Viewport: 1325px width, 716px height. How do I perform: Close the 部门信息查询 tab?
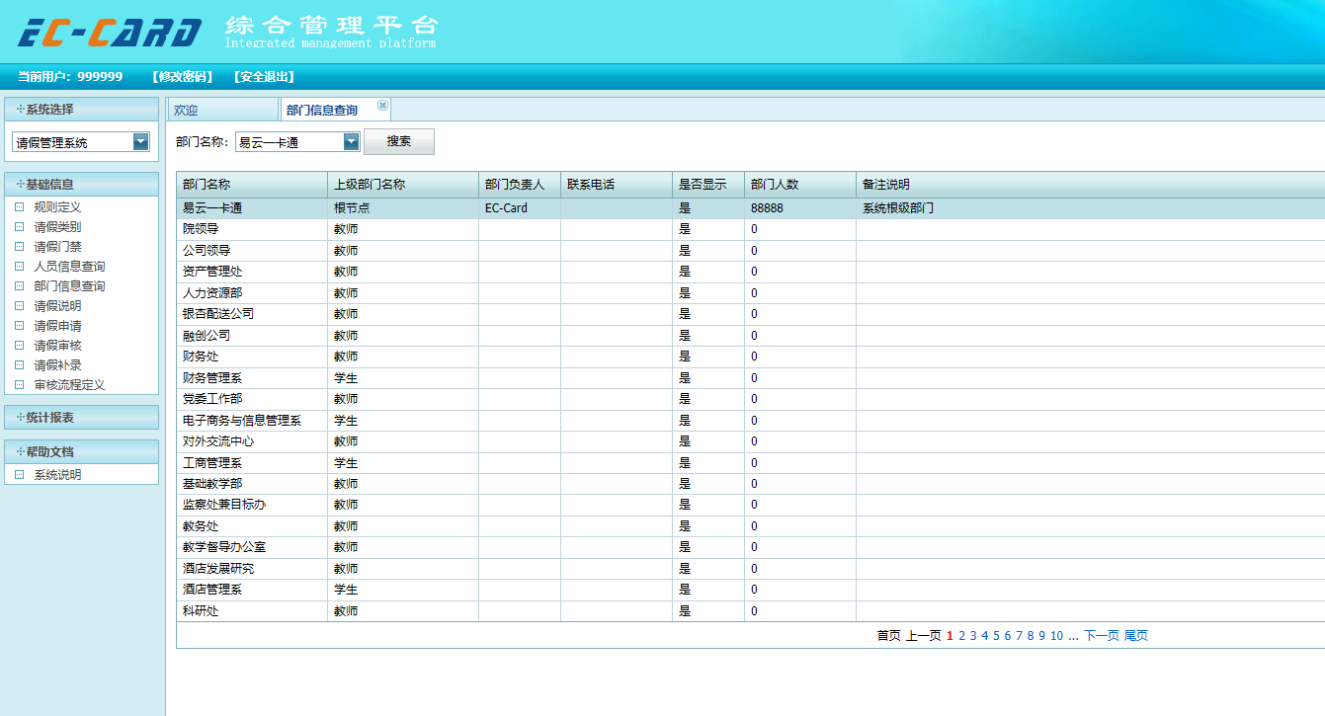[383, 106]
